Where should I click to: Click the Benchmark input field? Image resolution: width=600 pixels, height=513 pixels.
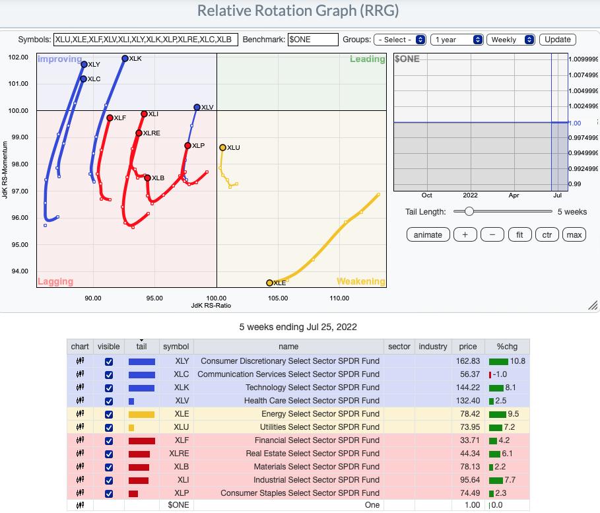coord(314,40)
